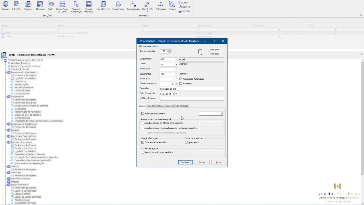
Task: Open the Lançamento dropdown
Action: click(x=176, y=59)
